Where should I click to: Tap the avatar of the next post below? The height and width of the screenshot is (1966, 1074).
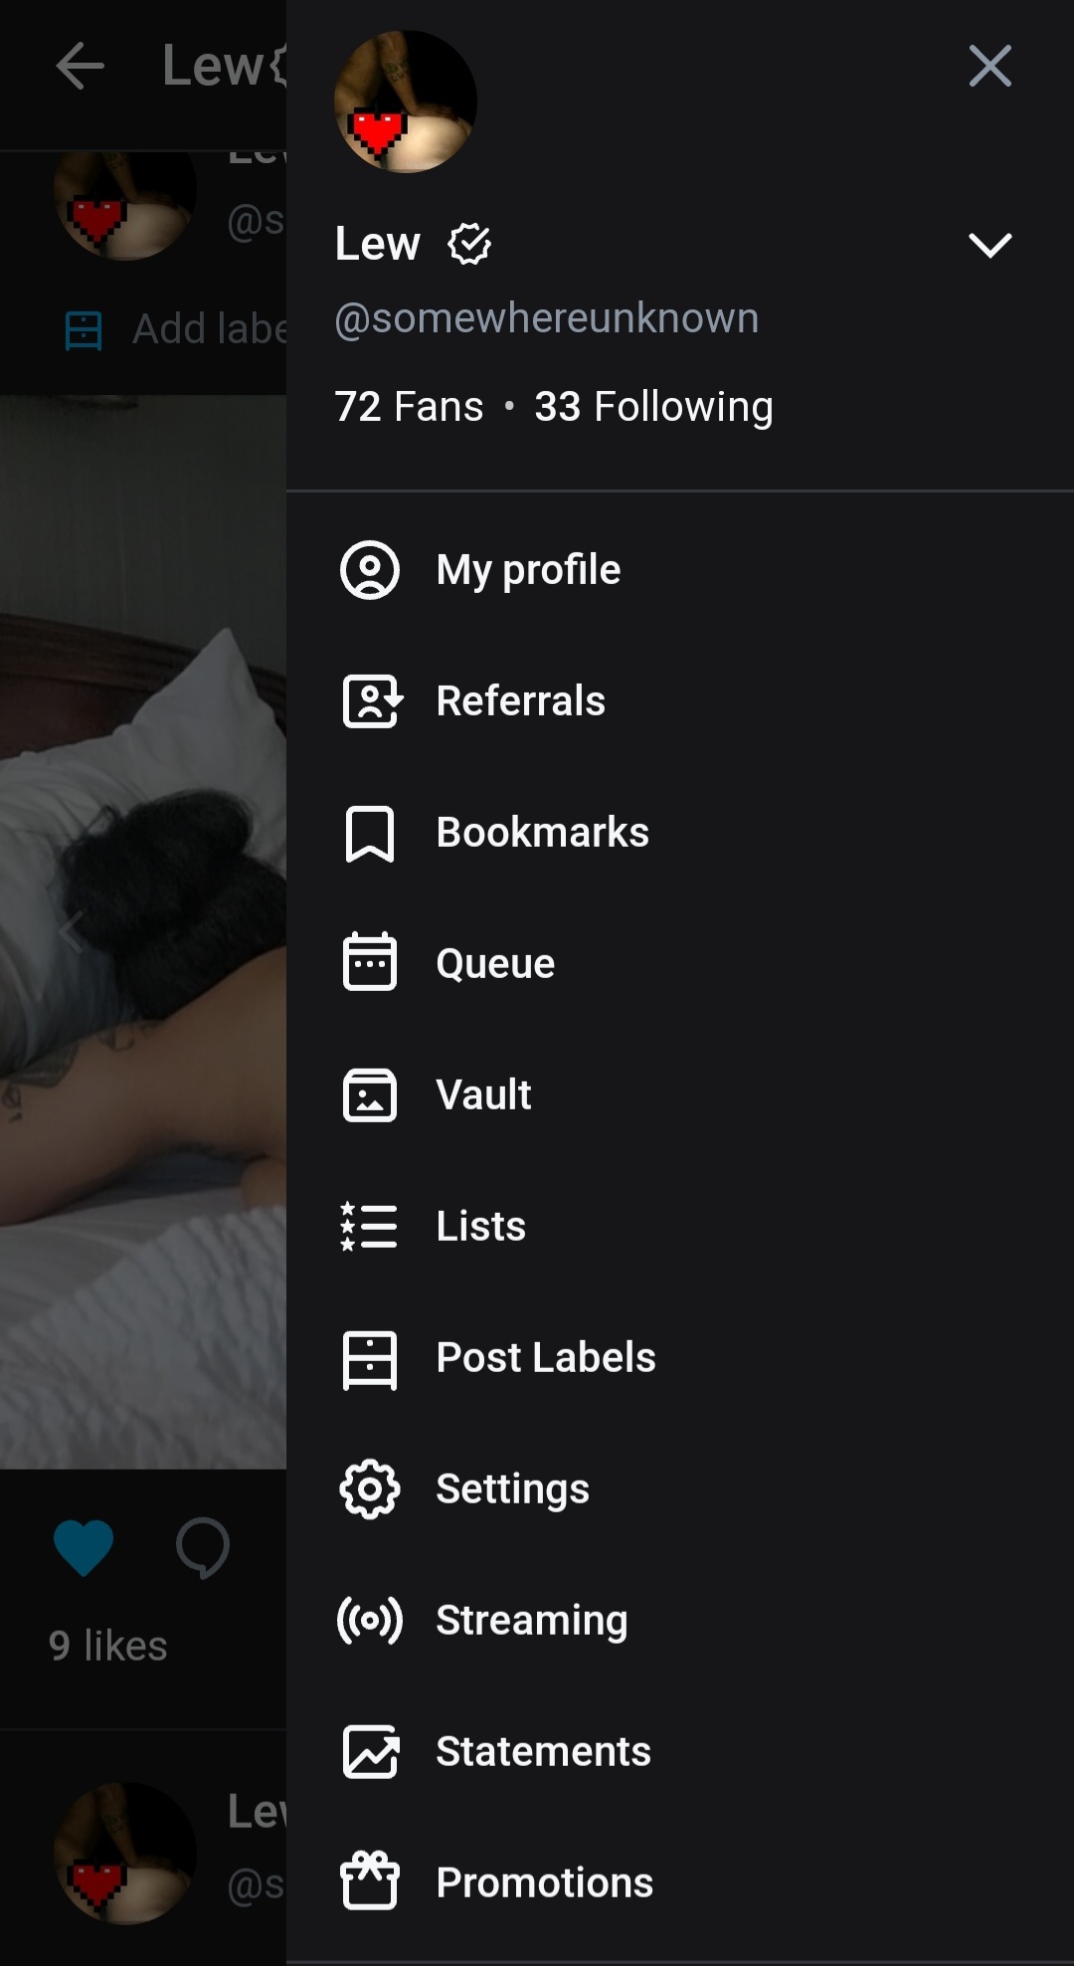tap(125, 1854)
